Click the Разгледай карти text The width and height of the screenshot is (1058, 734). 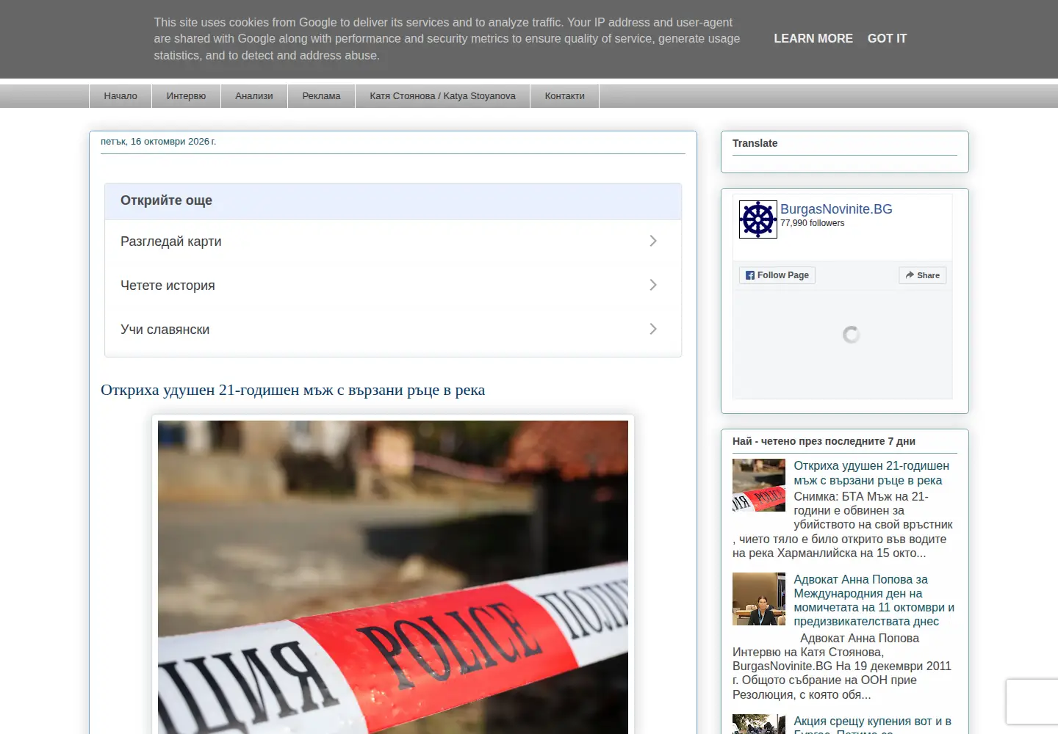coord(171,241)
